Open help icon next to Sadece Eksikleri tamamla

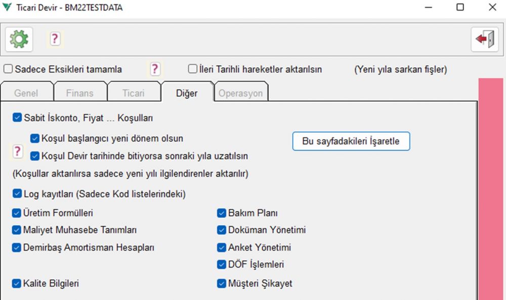tap(155, 69)
